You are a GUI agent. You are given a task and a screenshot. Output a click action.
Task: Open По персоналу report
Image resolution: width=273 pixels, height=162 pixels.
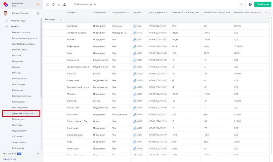tap(19, 119)
